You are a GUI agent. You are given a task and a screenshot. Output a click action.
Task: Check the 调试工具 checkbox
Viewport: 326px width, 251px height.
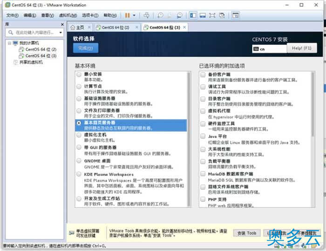tap(203, 87)
